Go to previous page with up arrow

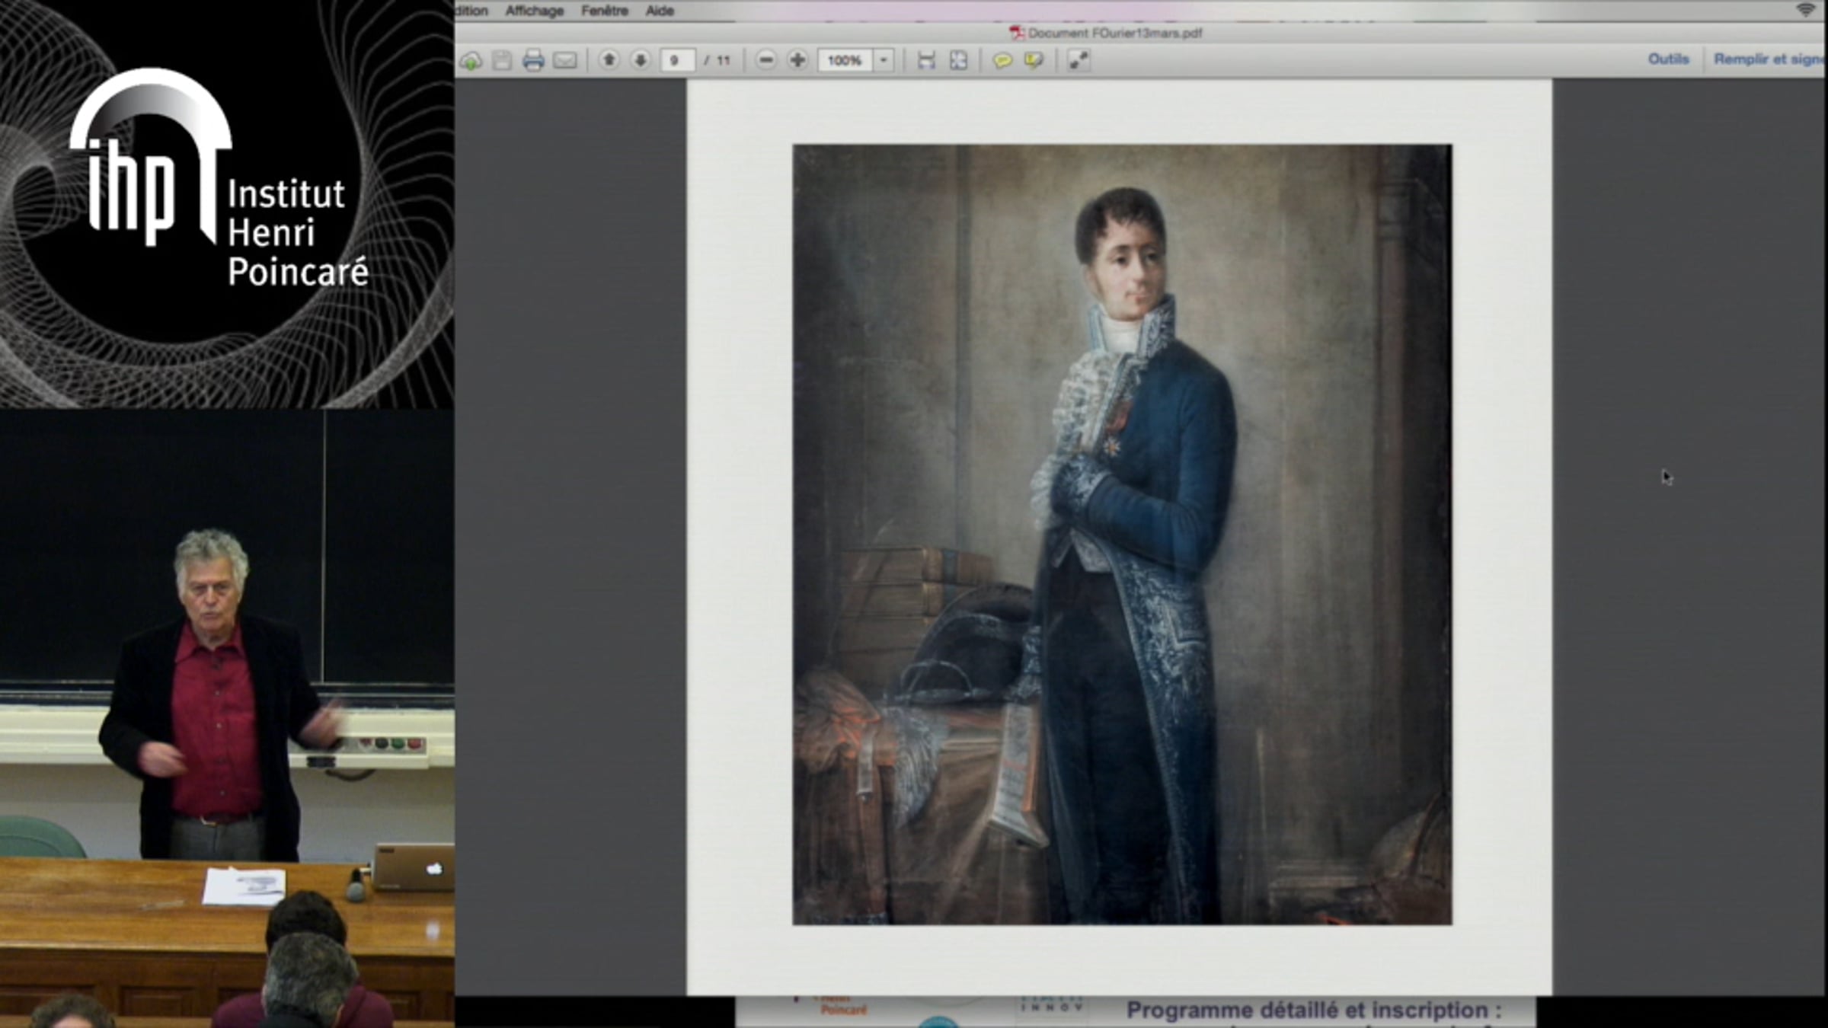pos(609,59)
